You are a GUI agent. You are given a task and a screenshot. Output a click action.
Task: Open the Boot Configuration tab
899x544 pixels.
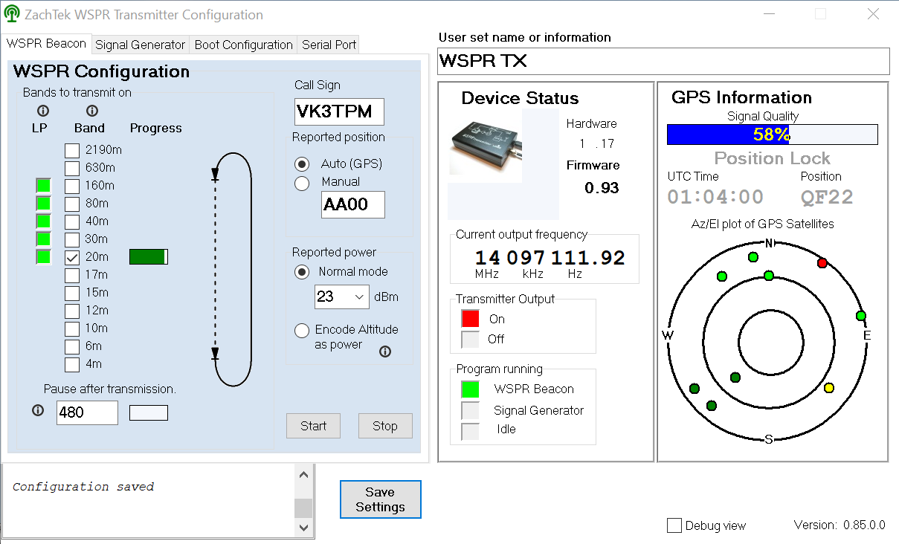point(244,45)
